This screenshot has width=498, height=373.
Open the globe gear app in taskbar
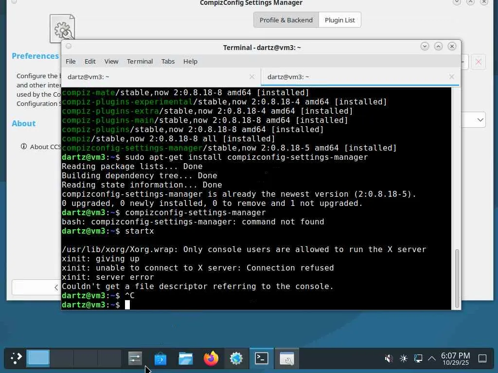point(236,358)
